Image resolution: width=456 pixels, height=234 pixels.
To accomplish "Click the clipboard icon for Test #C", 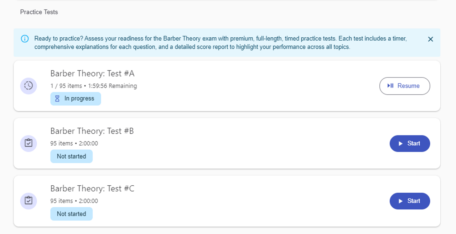I will pyautogui.click(x=28, y=201).
